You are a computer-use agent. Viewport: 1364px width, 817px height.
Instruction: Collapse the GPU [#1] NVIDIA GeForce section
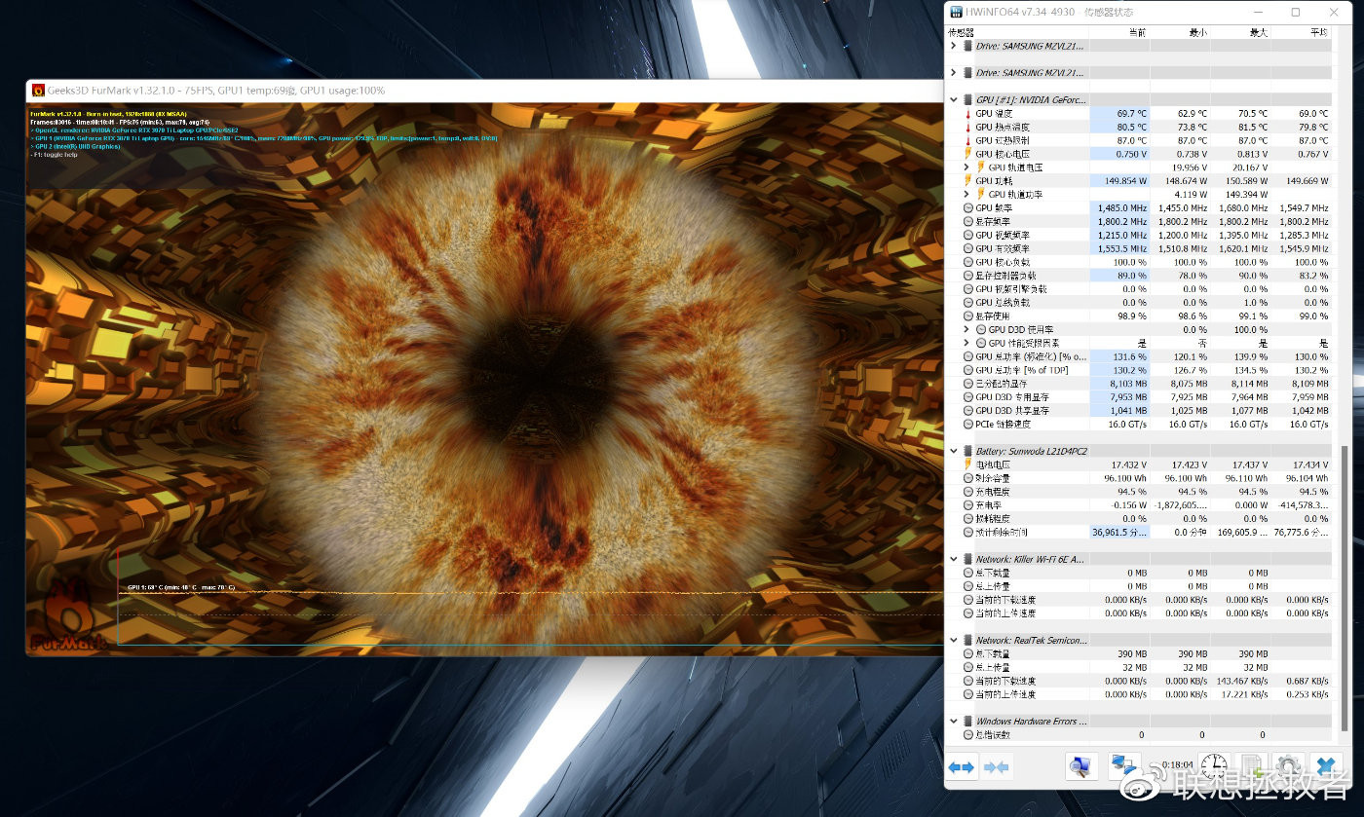pos(954,100)
